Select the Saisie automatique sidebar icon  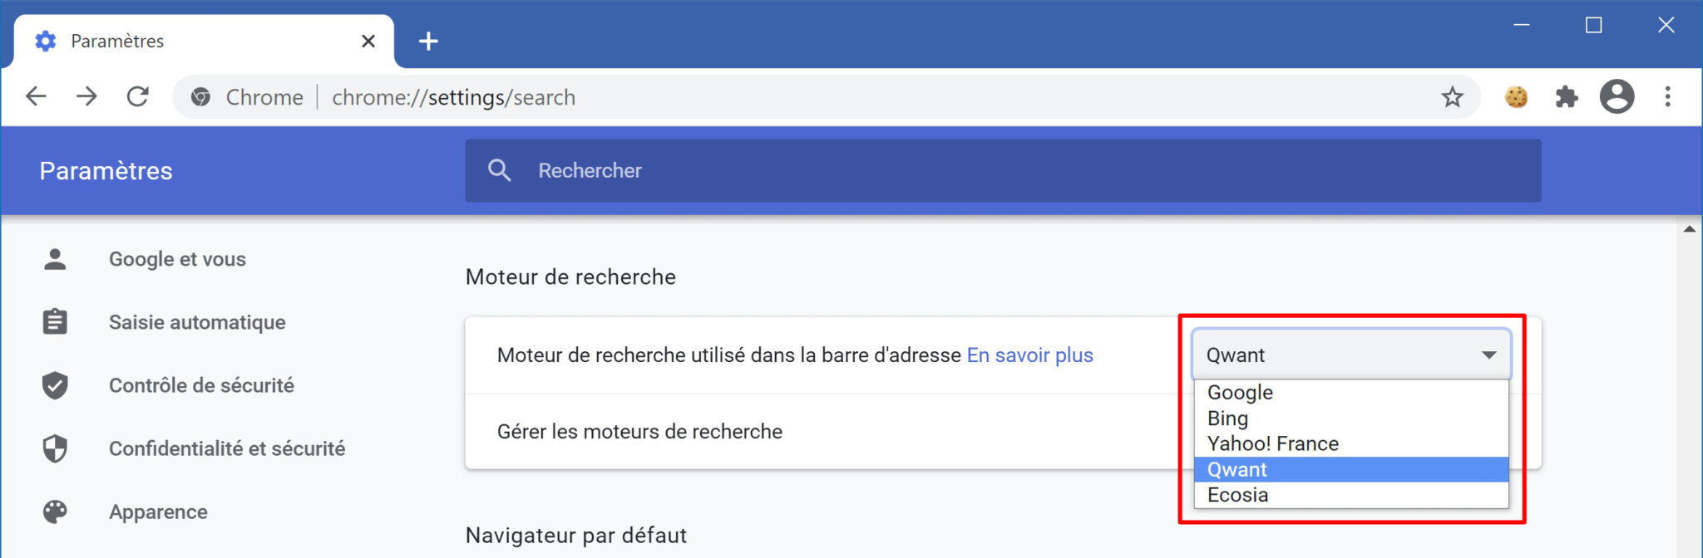click(54, 322)
